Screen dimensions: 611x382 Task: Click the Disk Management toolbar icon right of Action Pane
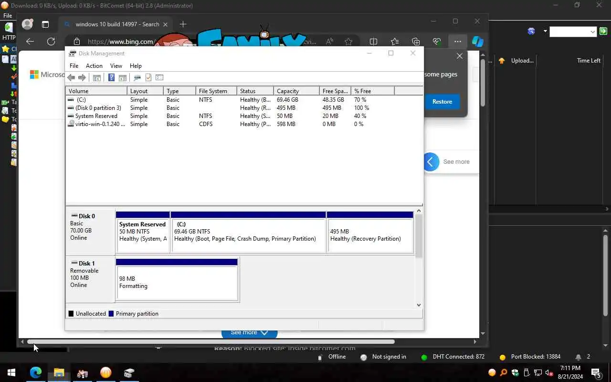[137, 78]
